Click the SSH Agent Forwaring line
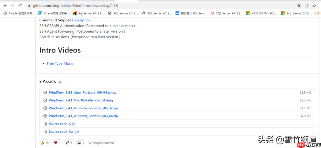Screen dimensions: 321x148 pyautogui.click(x=82, y=31)
